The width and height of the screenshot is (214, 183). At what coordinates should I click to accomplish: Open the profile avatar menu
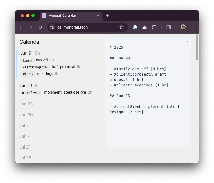point(183,27)
